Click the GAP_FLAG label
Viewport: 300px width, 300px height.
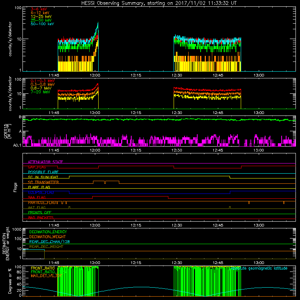tap(37, 167)
